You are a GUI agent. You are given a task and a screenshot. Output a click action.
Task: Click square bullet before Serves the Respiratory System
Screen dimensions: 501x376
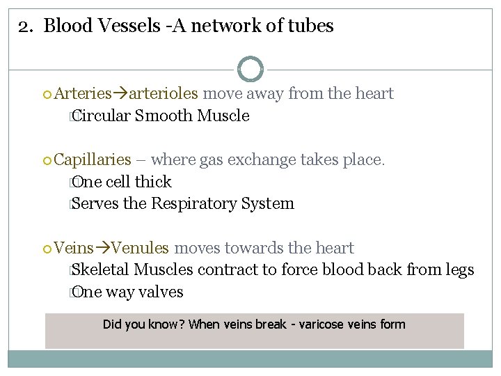tap(72, 204)
